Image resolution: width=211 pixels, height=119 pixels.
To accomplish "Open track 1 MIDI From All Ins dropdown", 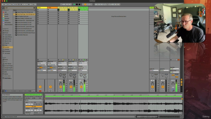I will pyautogui.click(x=42, y=63).
